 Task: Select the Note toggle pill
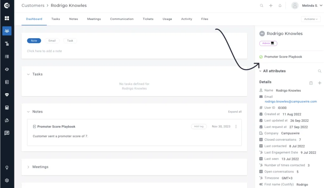(34, 41)
